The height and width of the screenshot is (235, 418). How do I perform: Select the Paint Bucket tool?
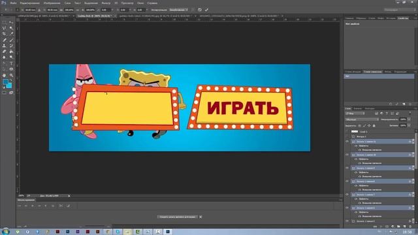[11, 52]
